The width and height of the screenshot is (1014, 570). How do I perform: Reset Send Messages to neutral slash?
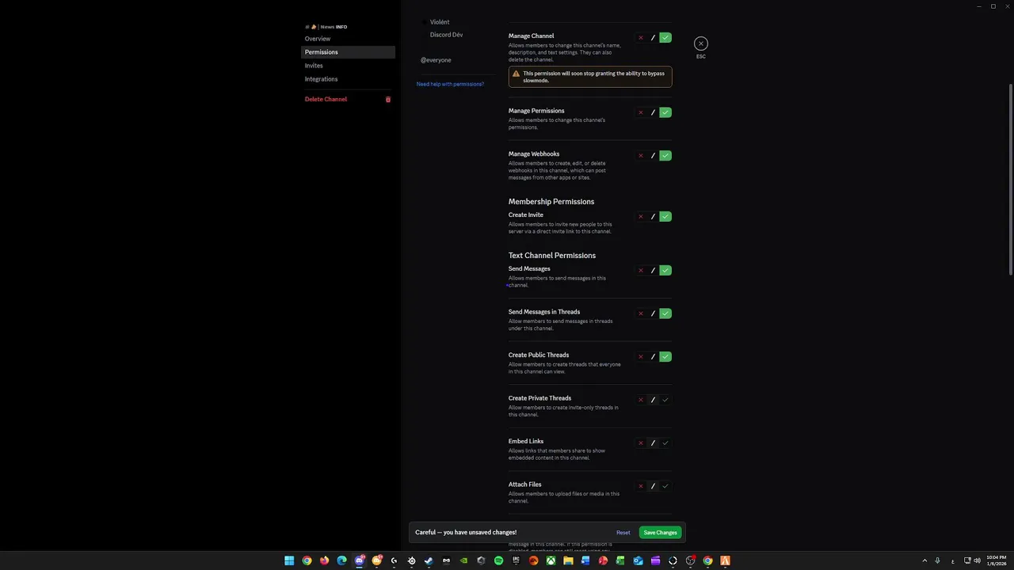(653, 271)
